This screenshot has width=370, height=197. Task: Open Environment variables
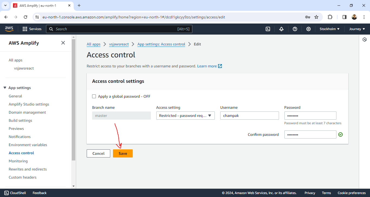coord(28,145)
